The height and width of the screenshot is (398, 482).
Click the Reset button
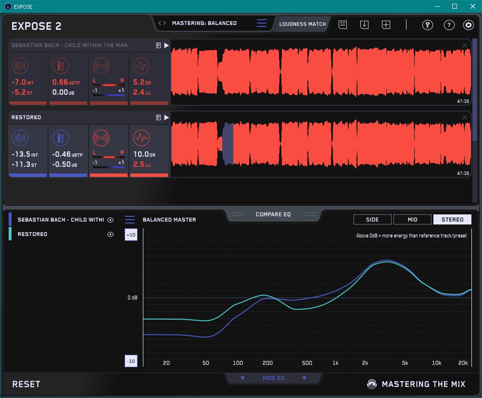pos(26,384)
